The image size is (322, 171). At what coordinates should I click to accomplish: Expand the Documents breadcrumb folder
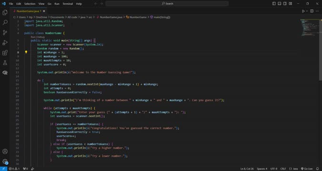(57, 17)
